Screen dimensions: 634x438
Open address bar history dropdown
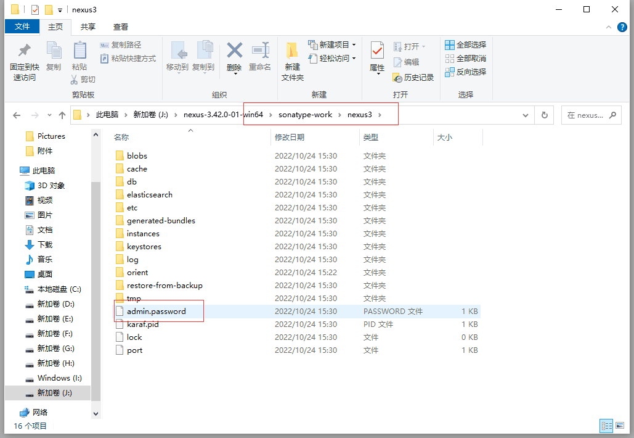[525, 115]
